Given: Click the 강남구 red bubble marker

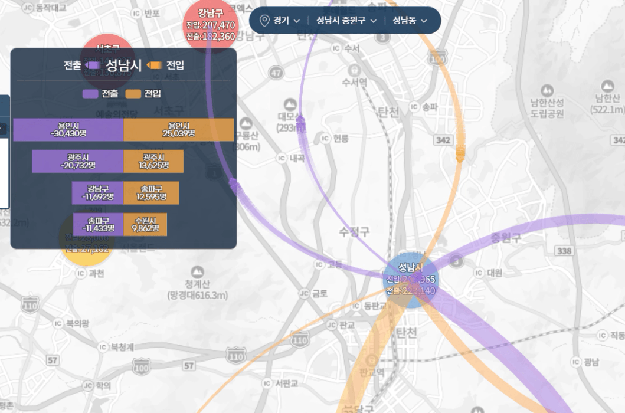Looking at the screenshot, I should [211, 26].
